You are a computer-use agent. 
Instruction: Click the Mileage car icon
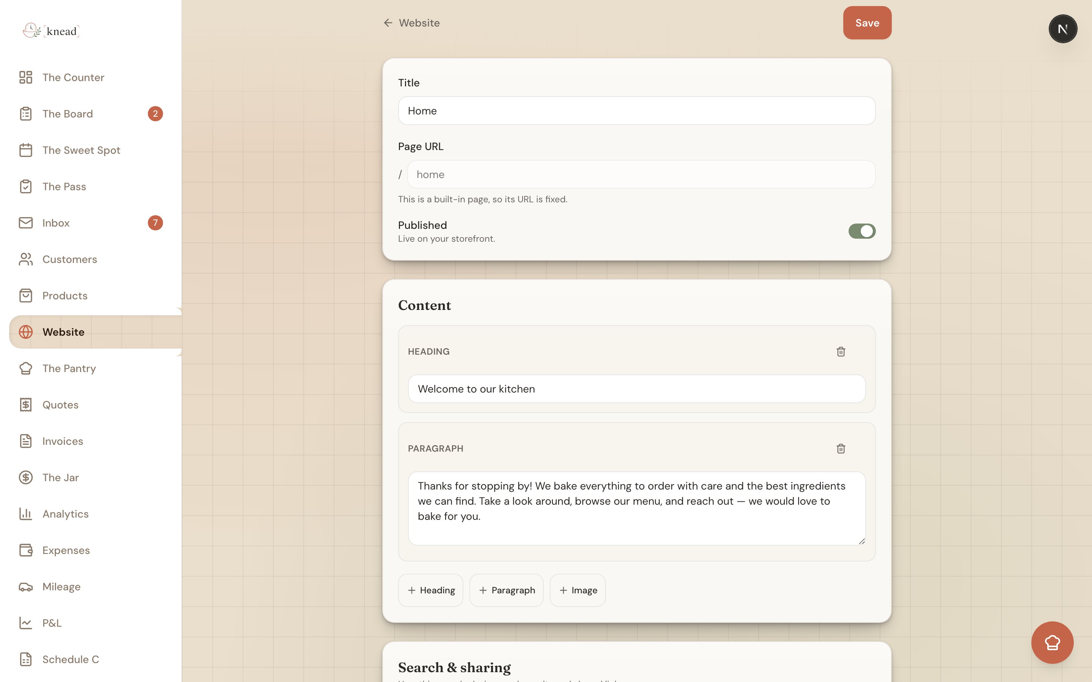(26, 587)
